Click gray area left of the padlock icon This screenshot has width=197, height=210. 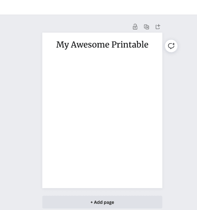(87, 27)
